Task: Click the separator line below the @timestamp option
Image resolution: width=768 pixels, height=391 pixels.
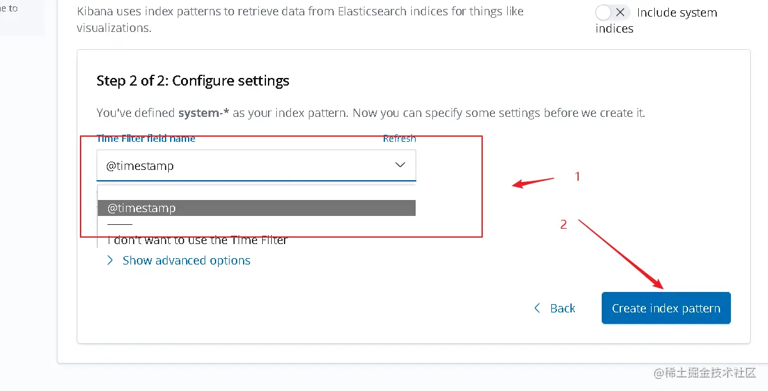Action: [120, 225]
